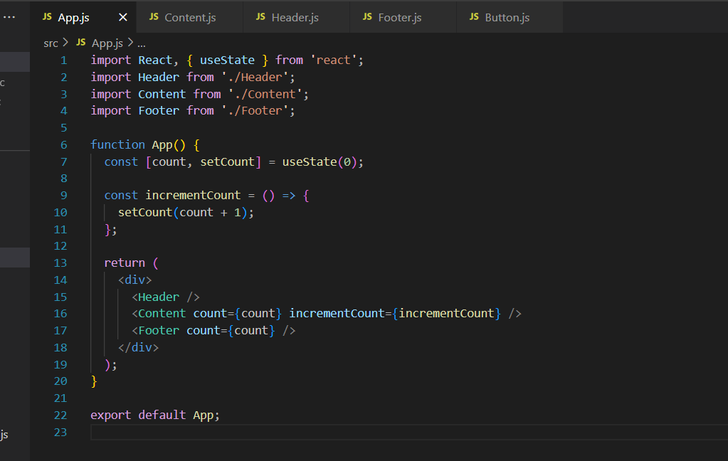Click 'useState(0)' call on line 7
728x461 pixels.
[320, 162]
